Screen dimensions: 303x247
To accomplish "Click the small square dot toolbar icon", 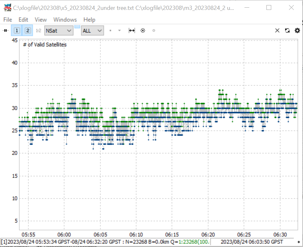I will pyautogui.click(x=110, y=31).
